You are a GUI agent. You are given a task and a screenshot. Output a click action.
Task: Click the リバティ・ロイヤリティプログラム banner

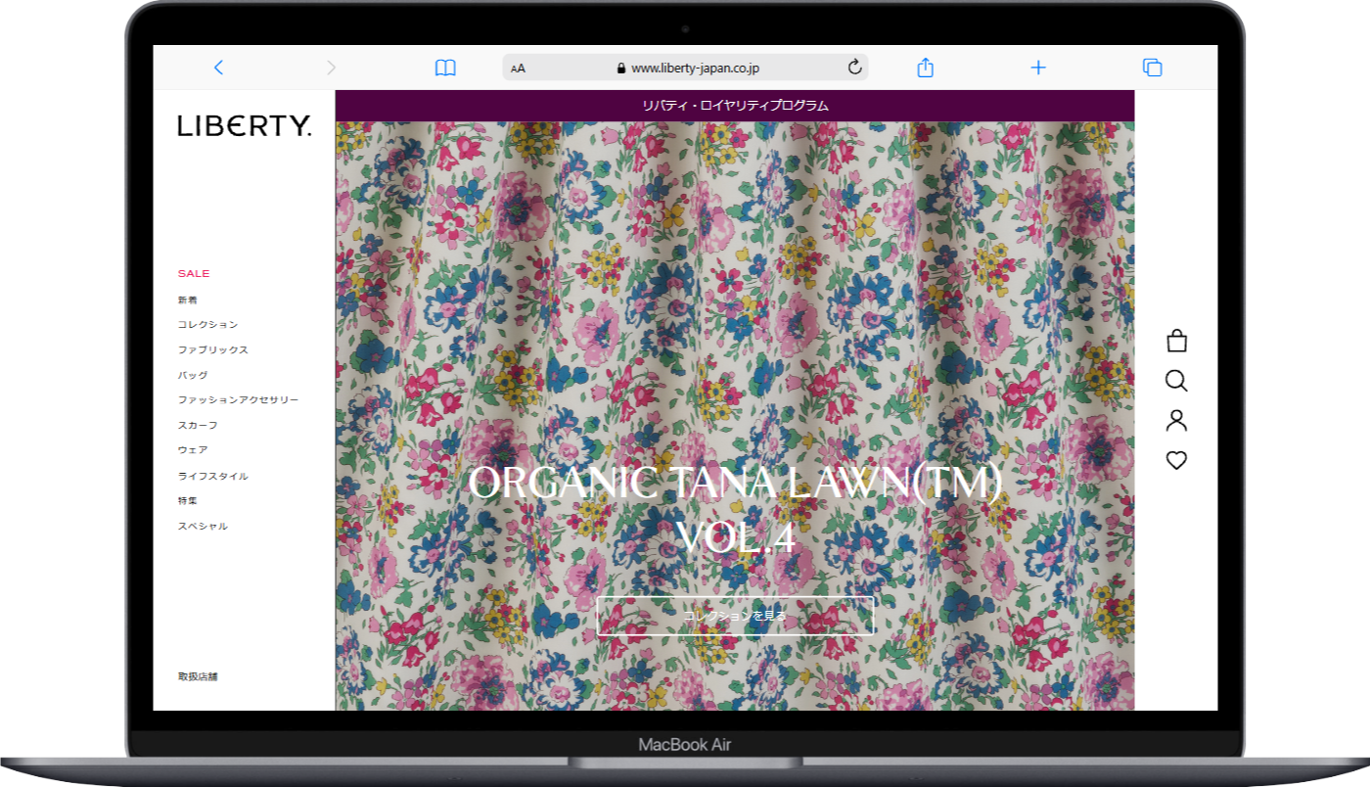click(x=735, y=106)
